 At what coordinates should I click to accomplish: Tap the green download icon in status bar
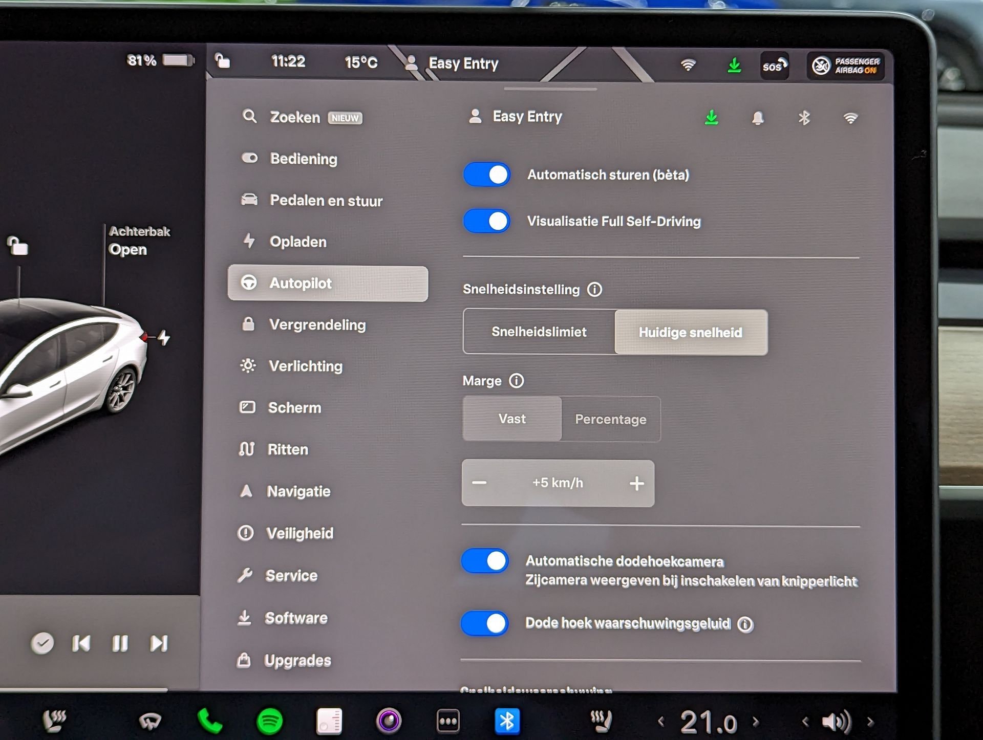[x=735, y=65]
